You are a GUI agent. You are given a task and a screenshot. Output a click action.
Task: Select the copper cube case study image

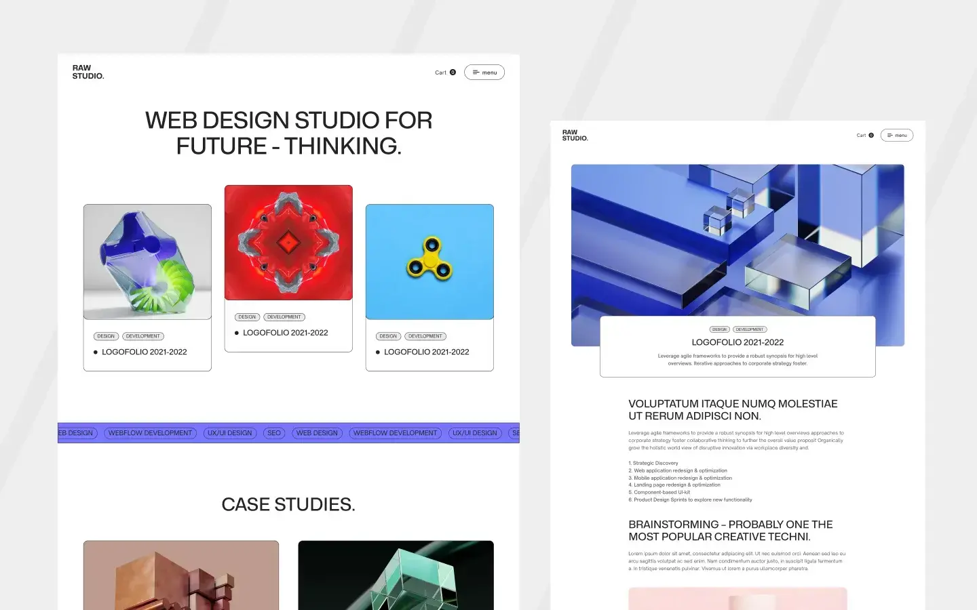(180, 575)
